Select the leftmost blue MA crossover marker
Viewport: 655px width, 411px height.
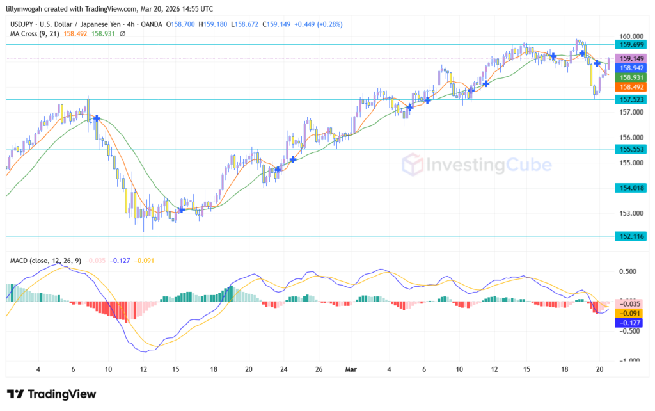click(x=97, y=118)
